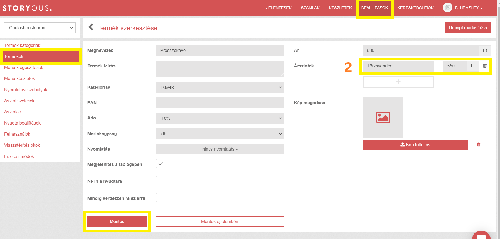Click the price level value field showing 550
The image size is (500, 239).
455,66
